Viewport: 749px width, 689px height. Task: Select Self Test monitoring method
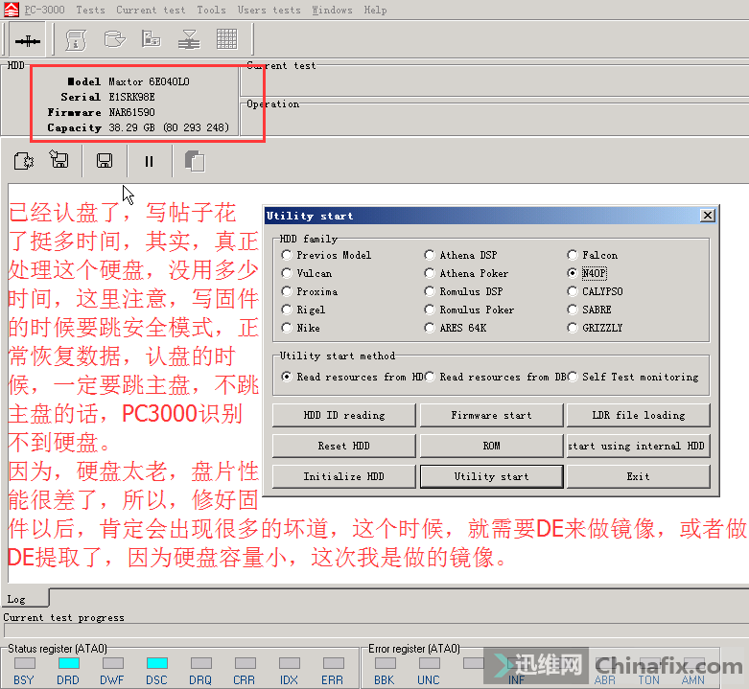[633, 377]
